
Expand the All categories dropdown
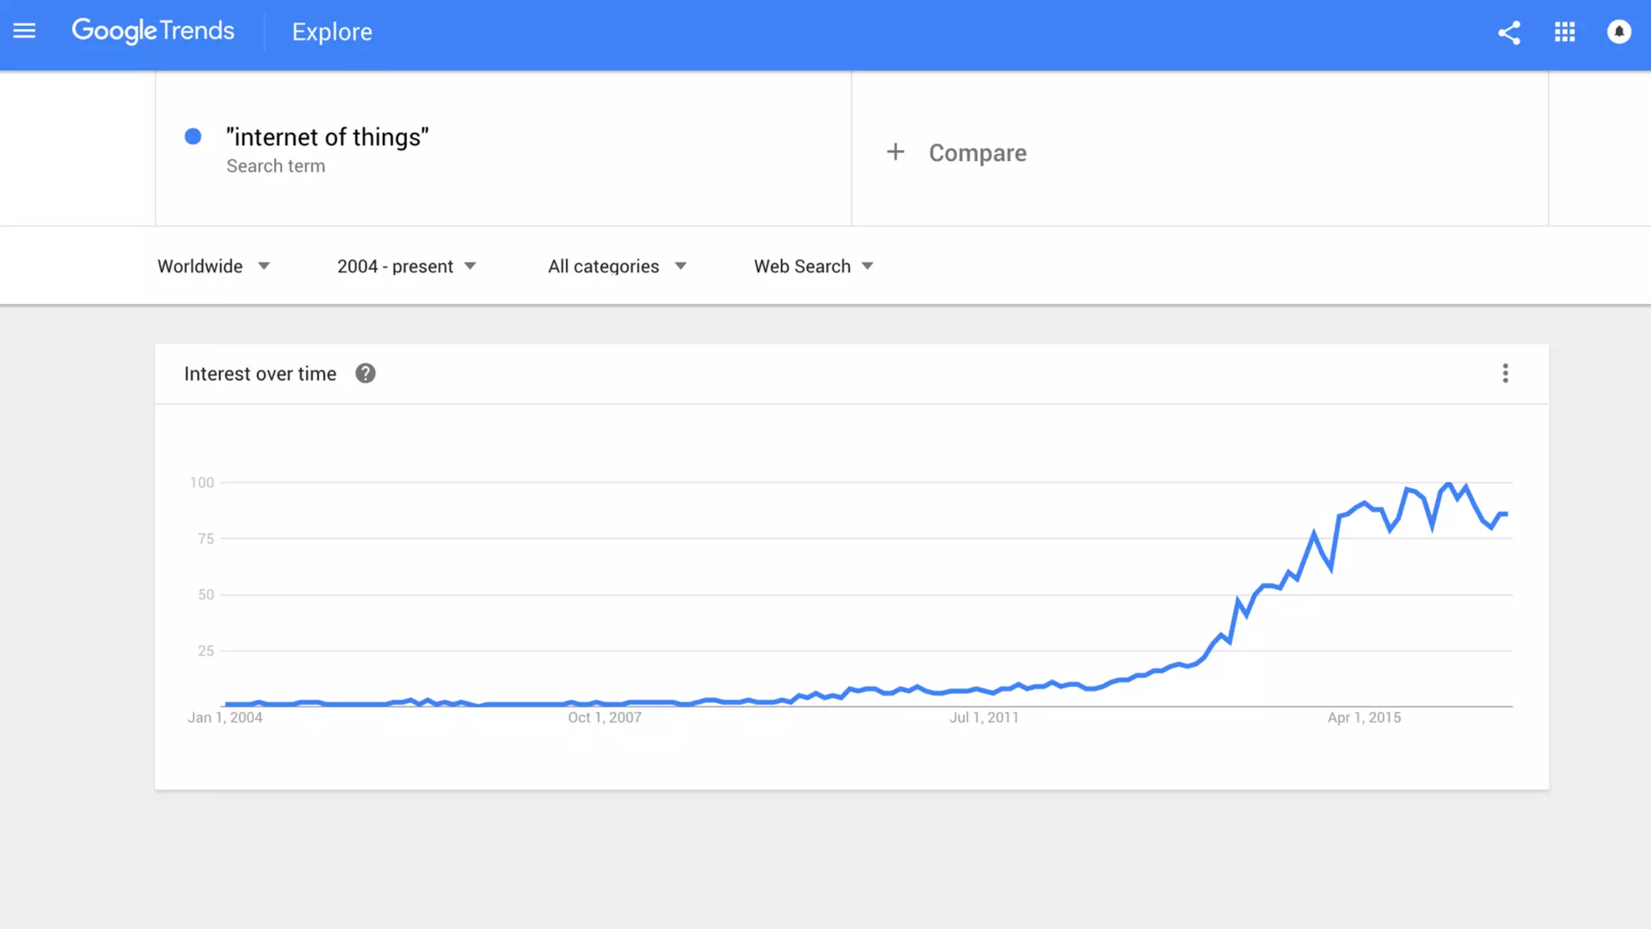617,266
